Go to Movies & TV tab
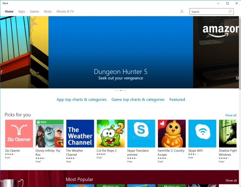 (x=65, y=11)
